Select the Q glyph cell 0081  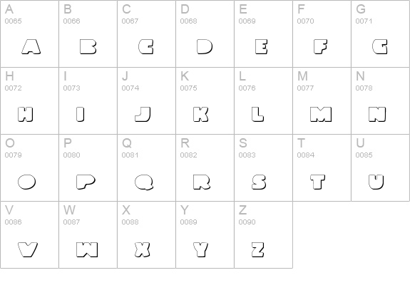pos(147,167)
